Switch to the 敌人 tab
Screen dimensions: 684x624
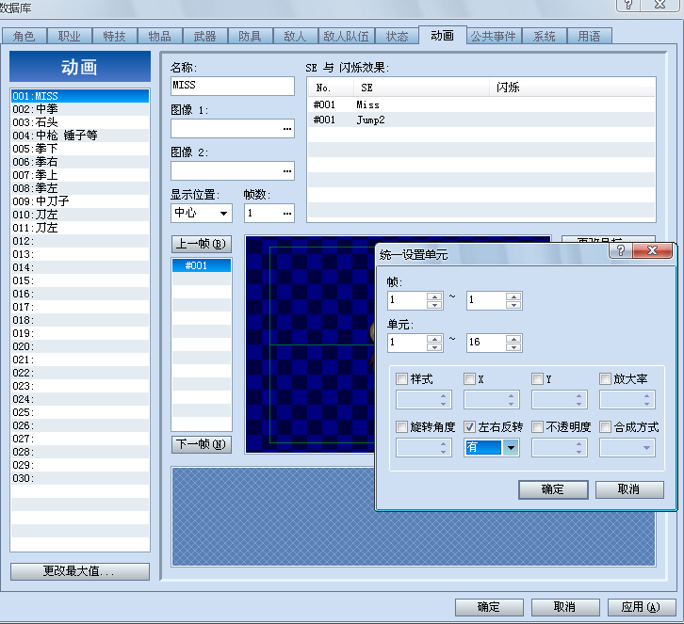coord(295,36)
